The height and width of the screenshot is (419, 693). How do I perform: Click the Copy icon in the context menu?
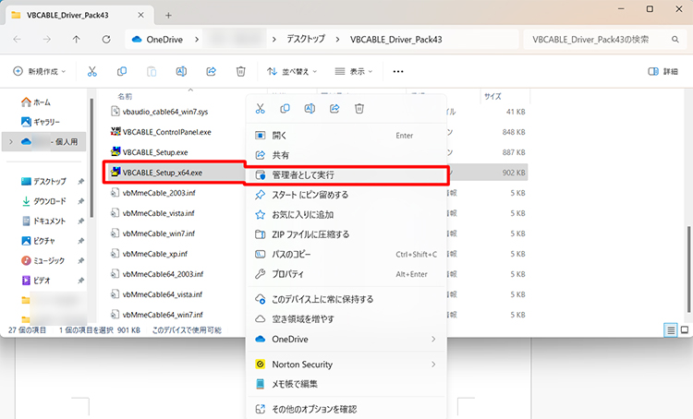pyautogui.click(x=286, y=109)
